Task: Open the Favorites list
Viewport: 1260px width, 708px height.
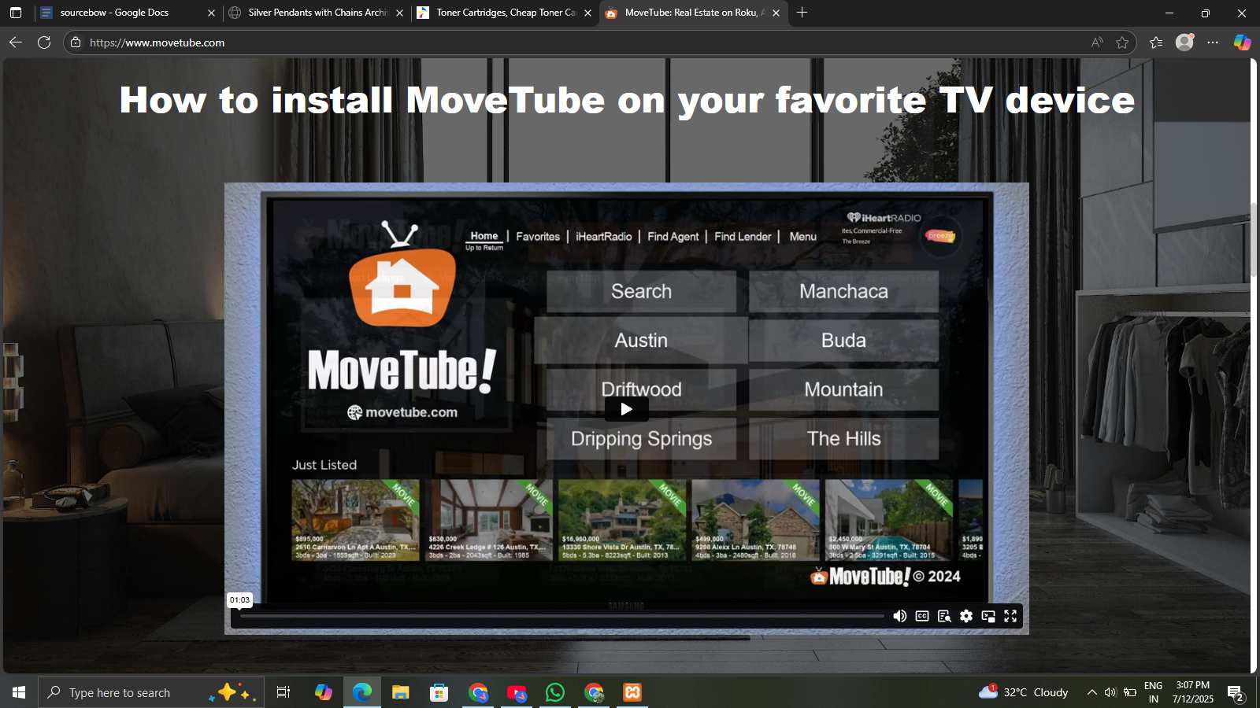Action: click(1156, 42)
